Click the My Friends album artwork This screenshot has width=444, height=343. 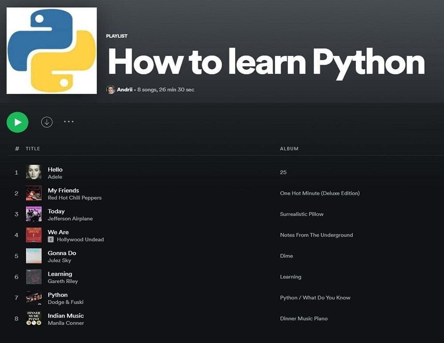coord(33,193)
